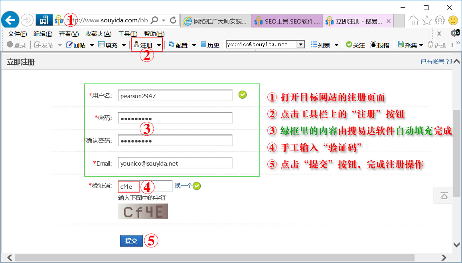Screen dimensions: 462x263
Task: Click the Email input field
Action: pos(175,163)
